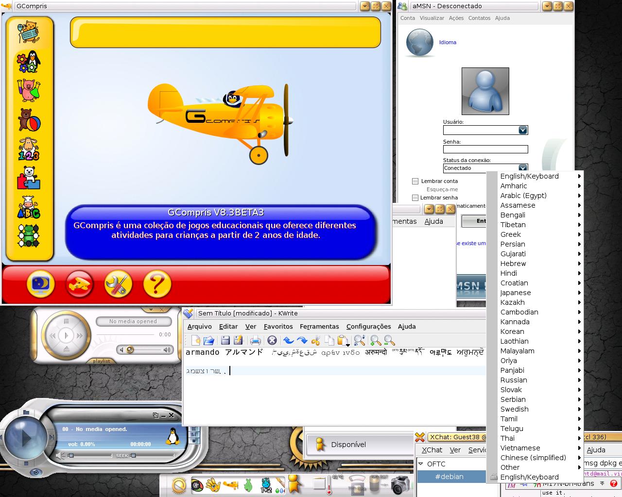Open the XChat menu in XChat window

432,450
